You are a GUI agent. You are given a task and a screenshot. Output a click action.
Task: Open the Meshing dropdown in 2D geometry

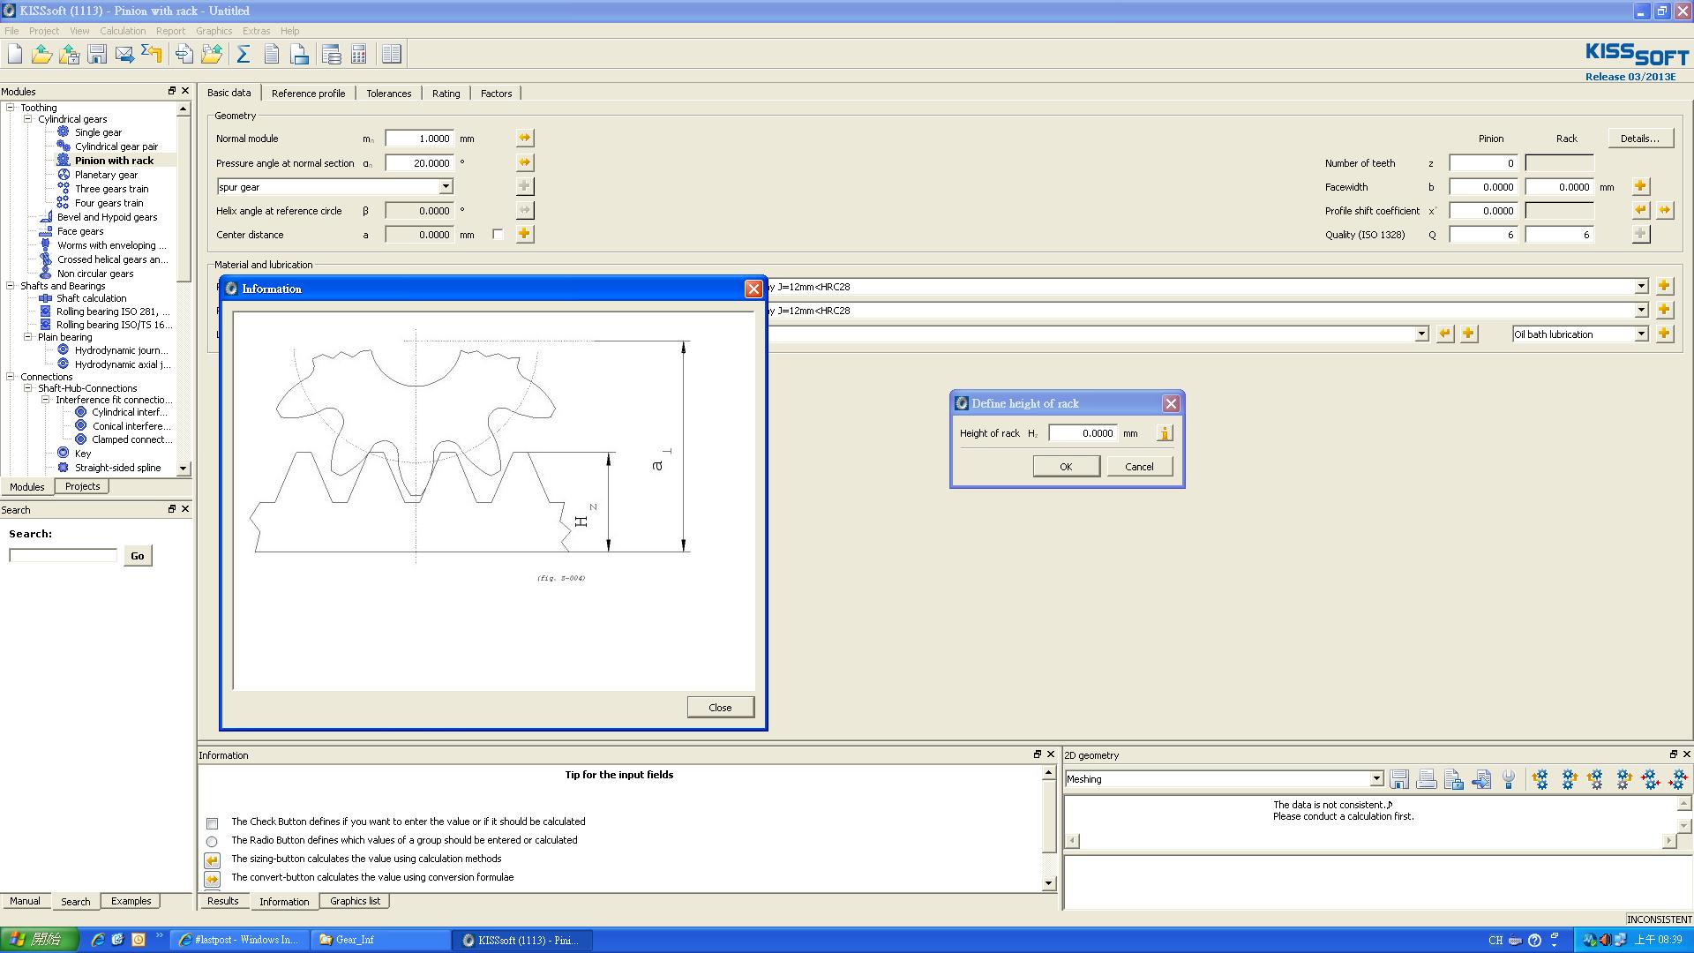point(1375,779)
